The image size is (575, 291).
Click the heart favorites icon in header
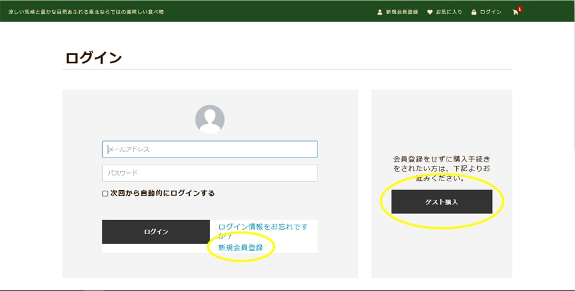click(430, 12)
